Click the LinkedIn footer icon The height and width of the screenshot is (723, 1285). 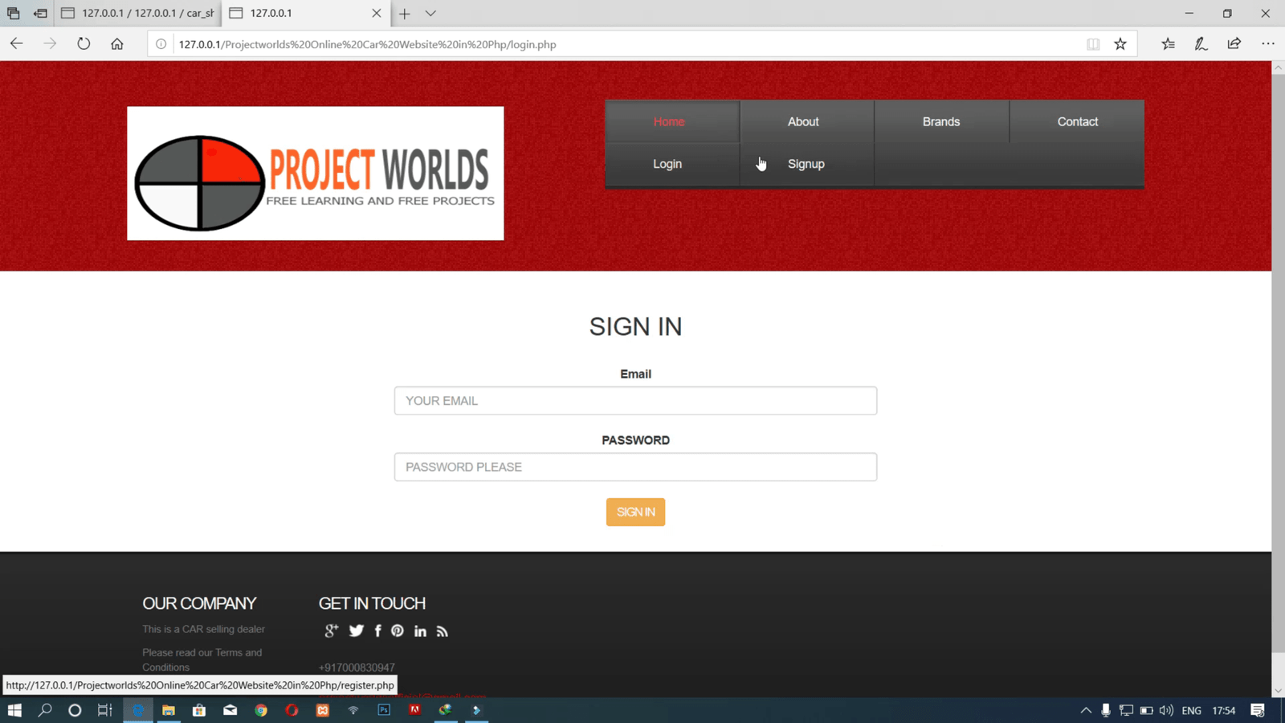420,631
